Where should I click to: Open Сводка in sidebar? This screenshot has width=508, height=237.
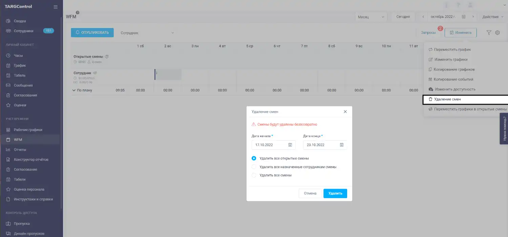(x=20, y=21)
